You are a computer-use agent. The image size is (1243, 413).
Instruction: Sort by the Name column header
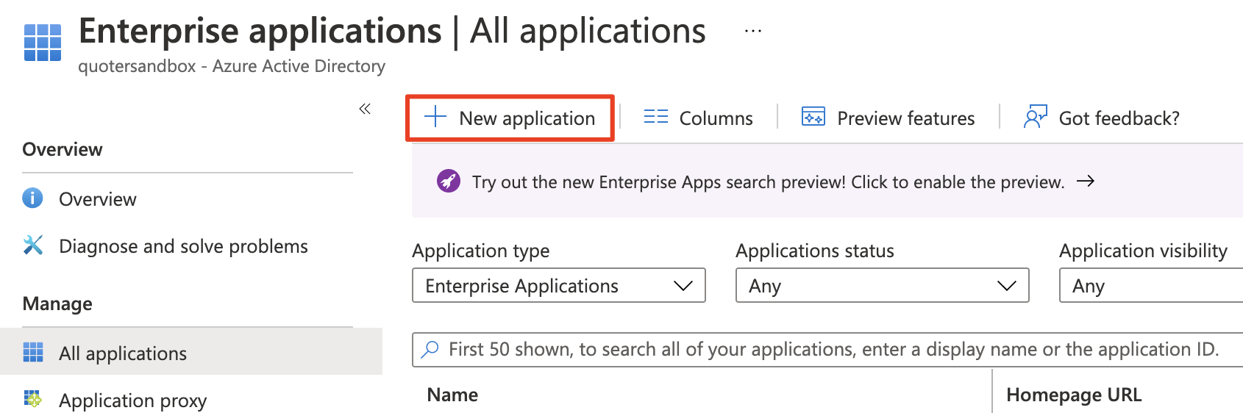coord(452,395)
